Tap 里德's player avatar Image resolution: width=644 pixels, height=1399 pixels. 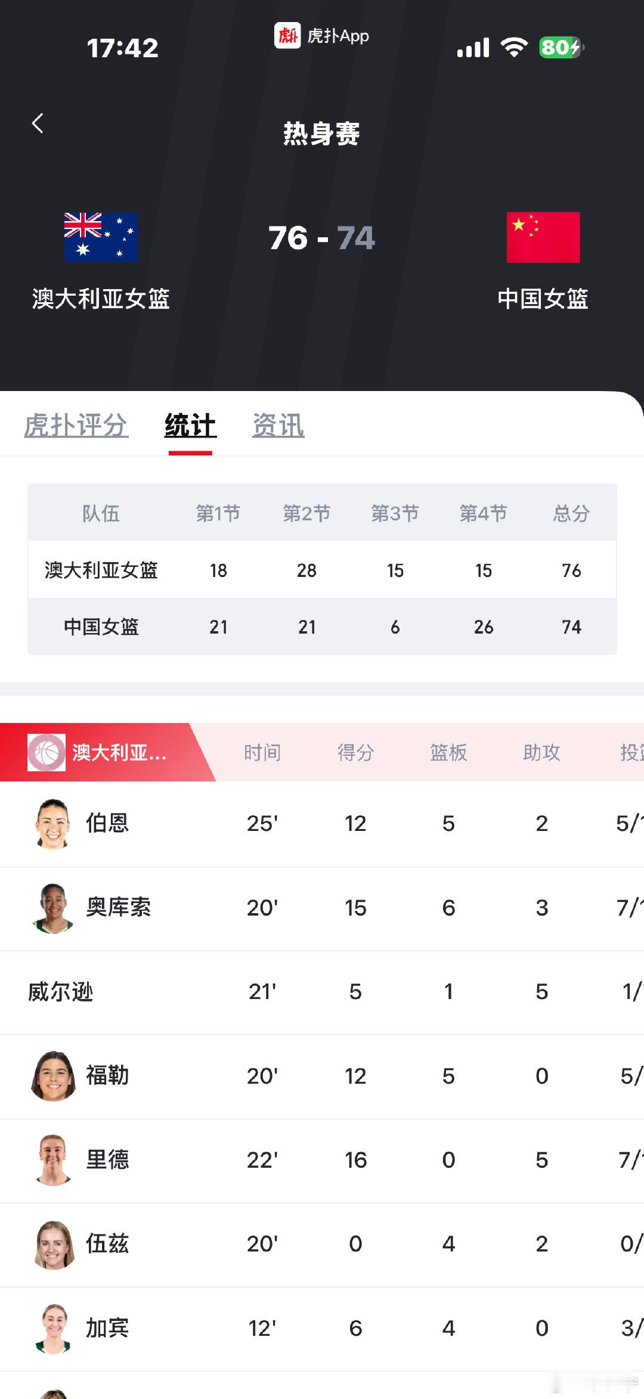coord(52,1160)
